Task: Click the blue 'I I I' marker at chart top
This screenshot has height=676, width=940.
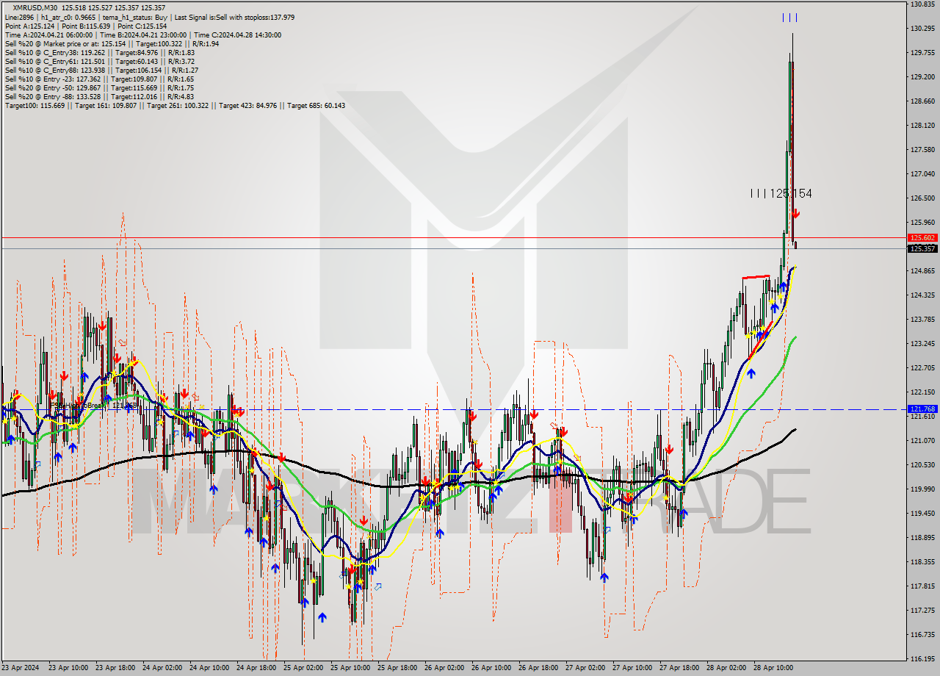Action: (x=789, y=17)
